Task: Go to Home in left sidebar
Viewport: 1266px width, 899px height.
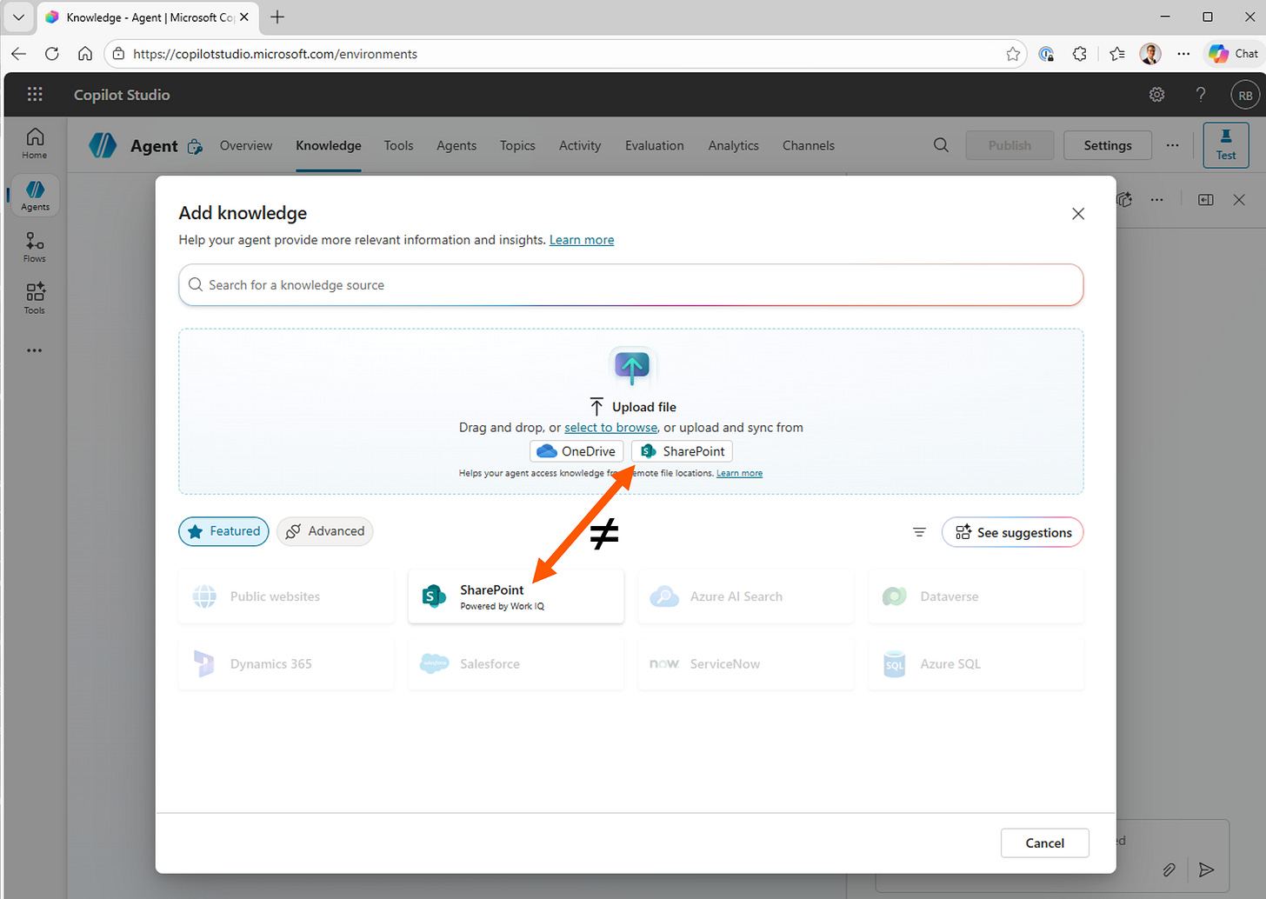Action: coord(35,143)
